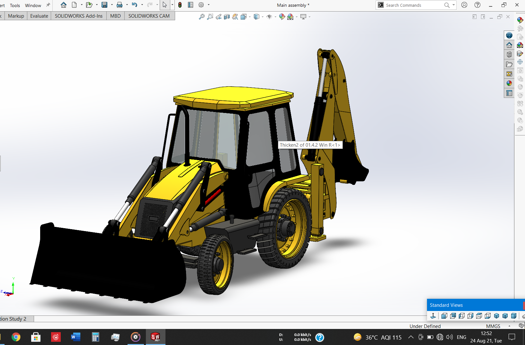The image size is (525, 345).
Task: Open the File Explorer pane tab
Action: tap(509, 64)
